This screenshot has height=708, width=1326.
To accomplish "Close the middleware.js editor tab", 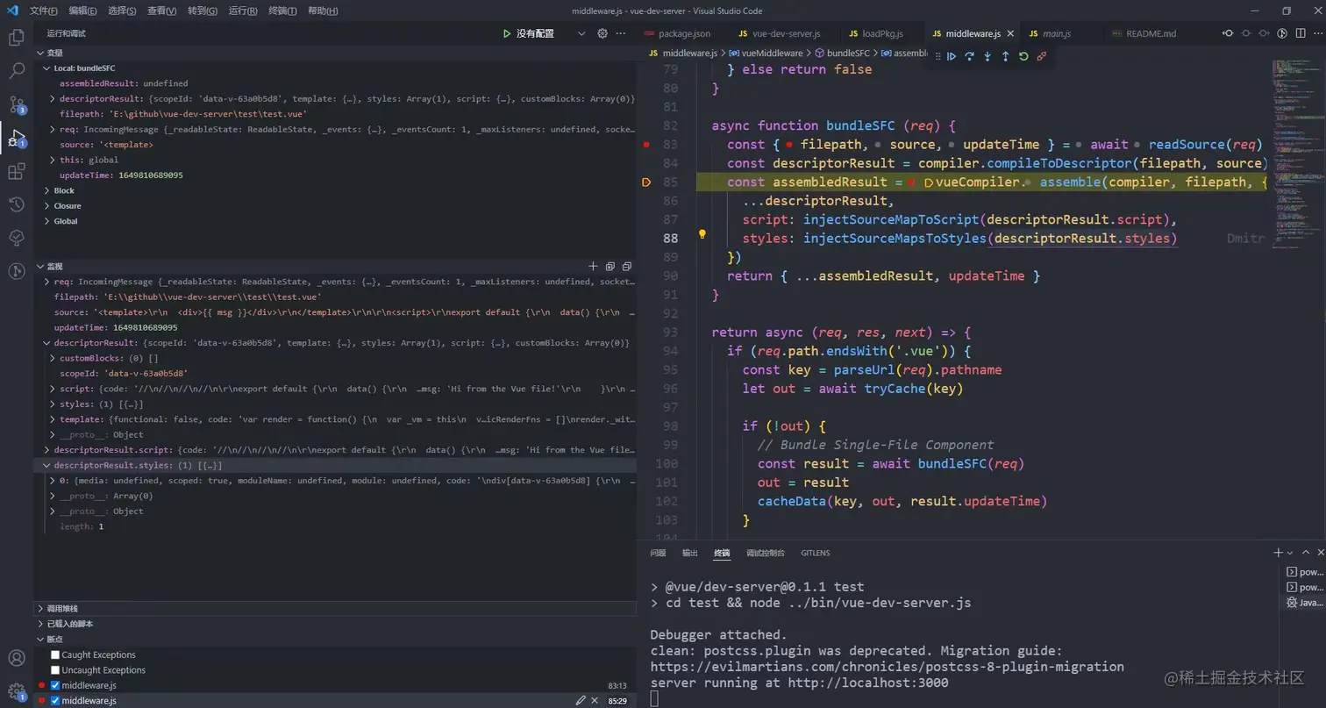I will [1010, 33].
